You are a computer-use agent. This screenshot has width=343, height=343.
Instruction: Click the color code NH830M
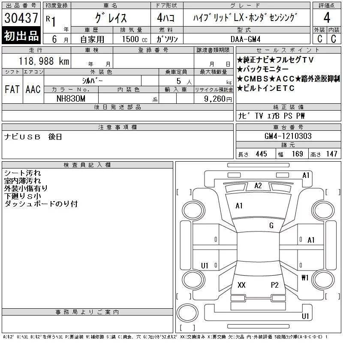[71, 99]
